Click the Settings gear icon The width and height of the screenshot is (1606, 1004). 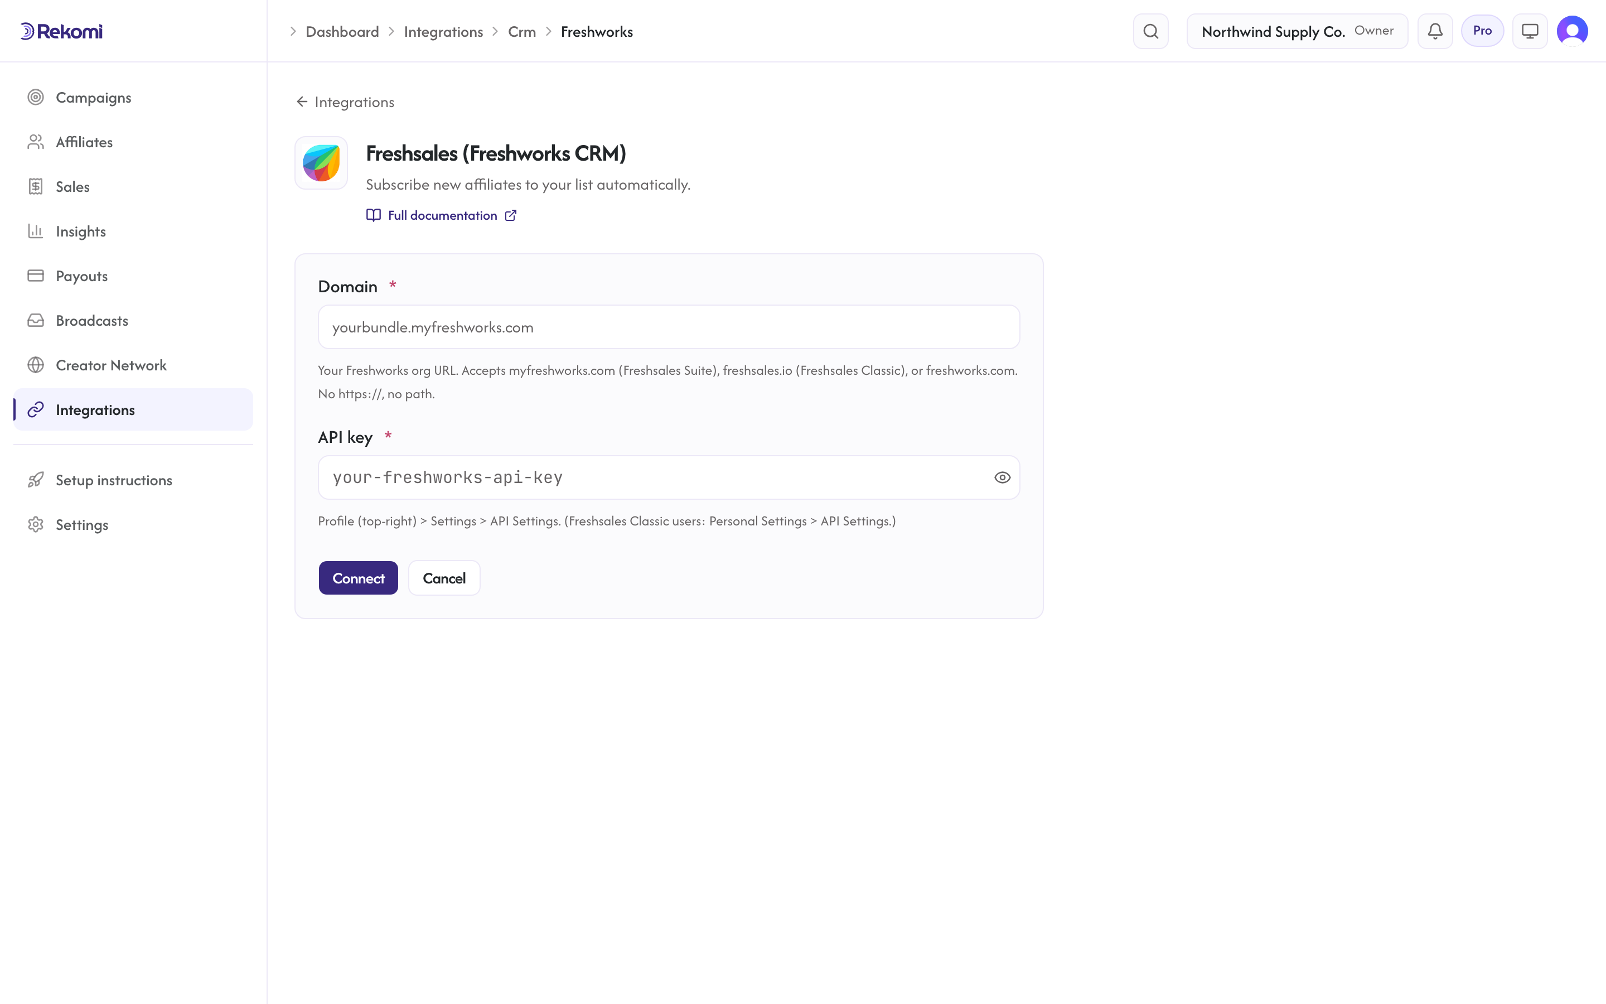[x=36, y=524]
